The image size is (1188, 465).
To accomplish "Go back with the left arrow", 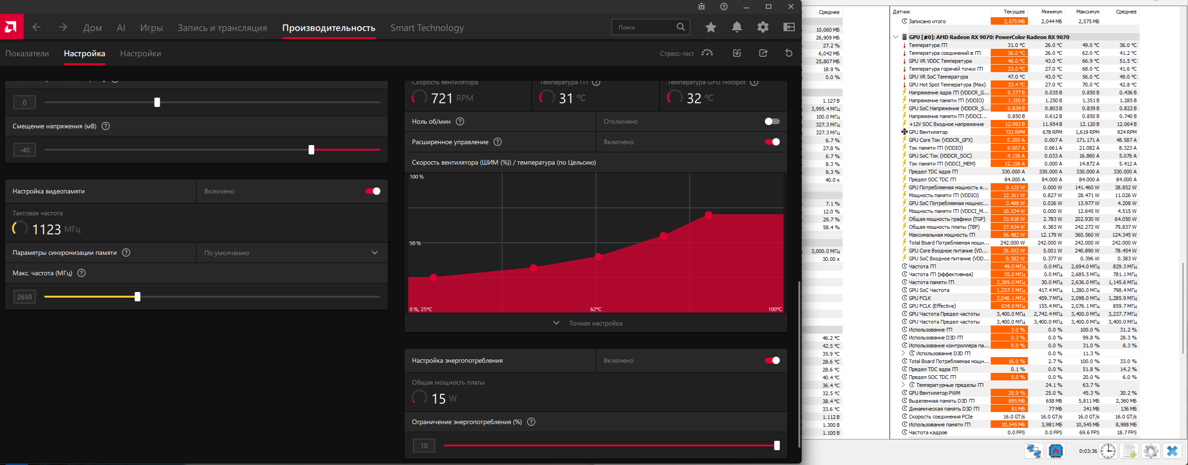I will [36, 27].
